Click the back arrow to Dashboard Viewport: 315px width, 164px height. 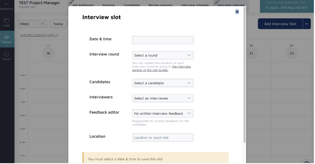pyautogui.click(x=6, y=4)
